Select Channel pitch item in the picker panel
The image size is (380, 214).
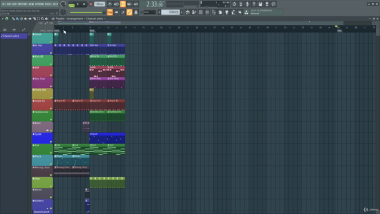(x=14, y=36)
